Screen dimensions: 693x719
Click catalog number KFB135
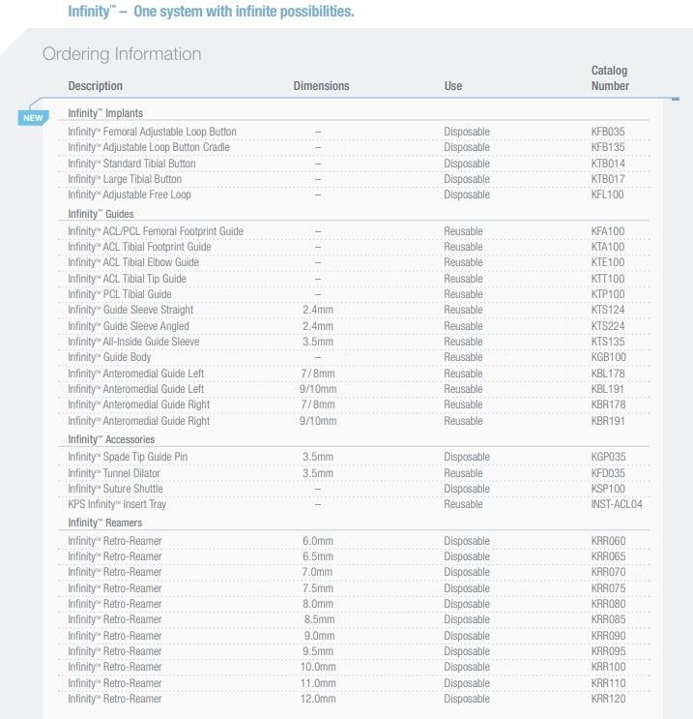click(x=608, y=147)
